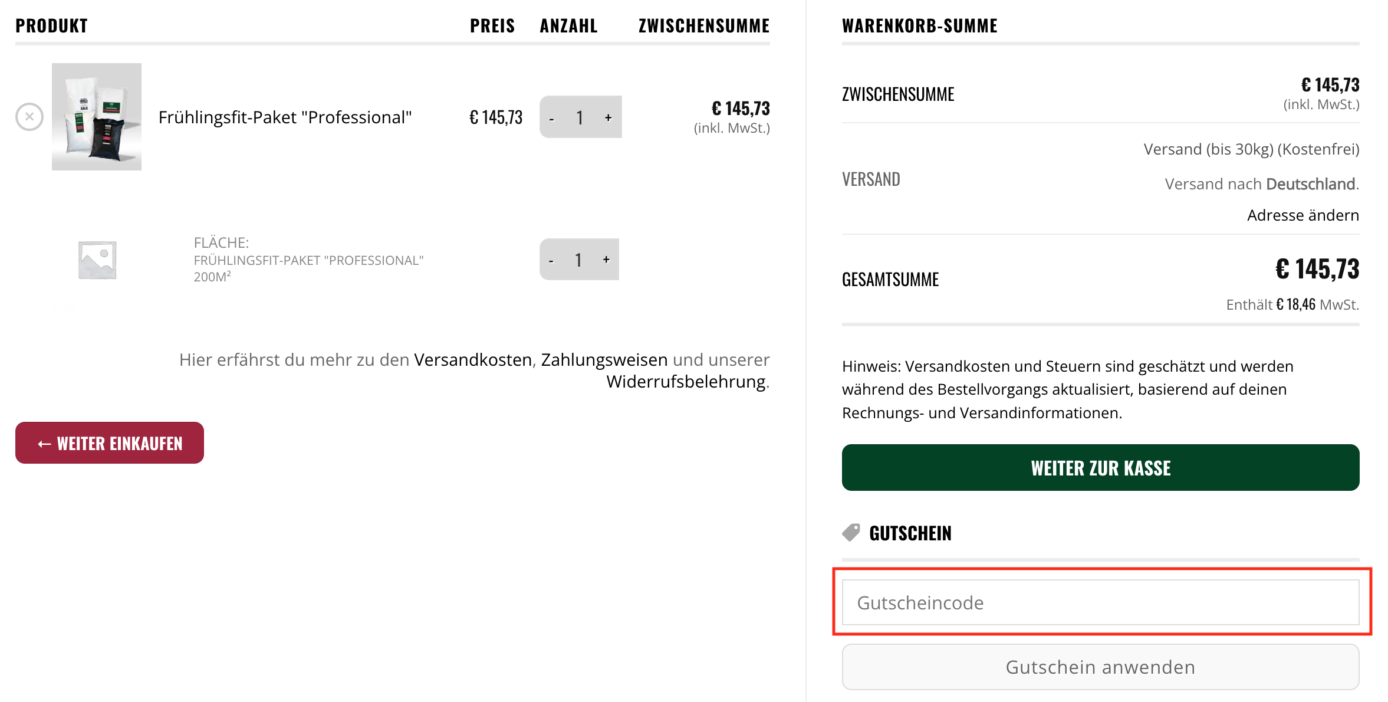Click the quantity field showing 1 for the package

tap(580, 117)
